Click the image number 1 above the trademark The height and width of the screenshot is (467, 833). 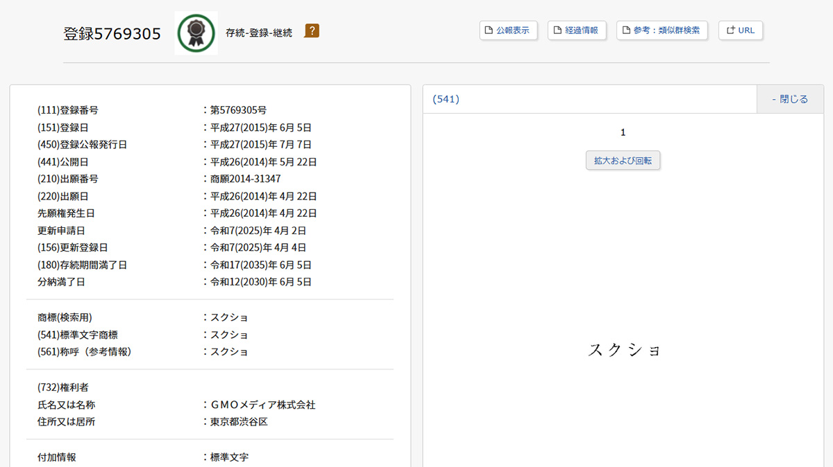(623, 132)
